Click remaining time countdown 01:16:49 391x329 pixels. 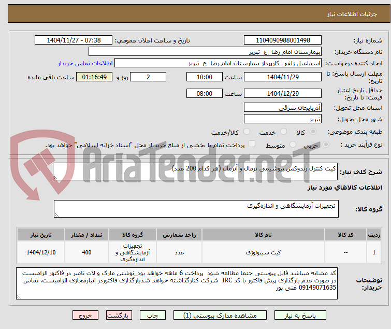[x=94, y=77]
